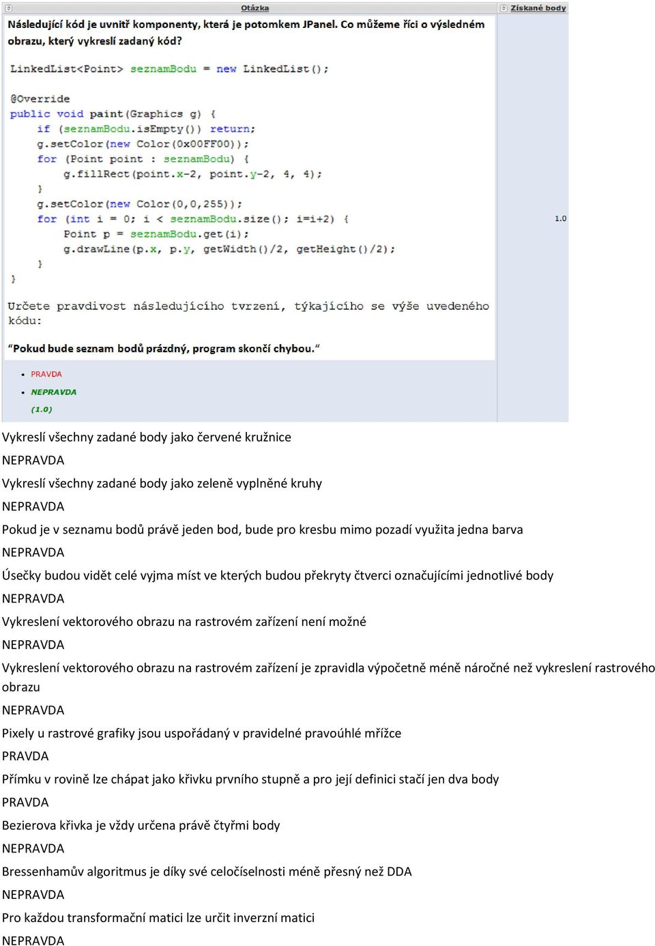Click 'Vykreslení vektorového obrazu na rastrovém zařízení není možné'
655x946 pixels.
point(184,621)
